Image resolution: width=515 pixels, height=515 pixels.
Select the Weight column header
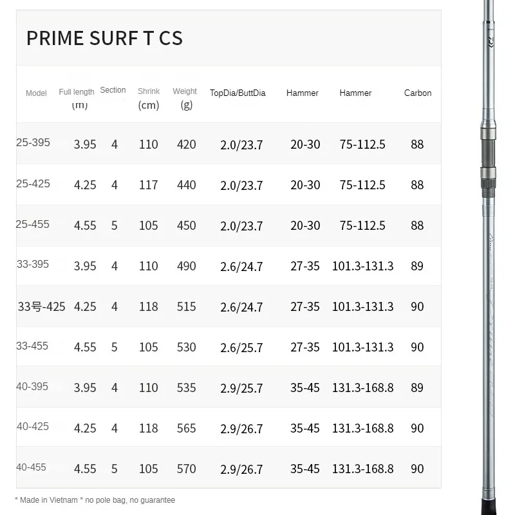[x=185, y=91]
